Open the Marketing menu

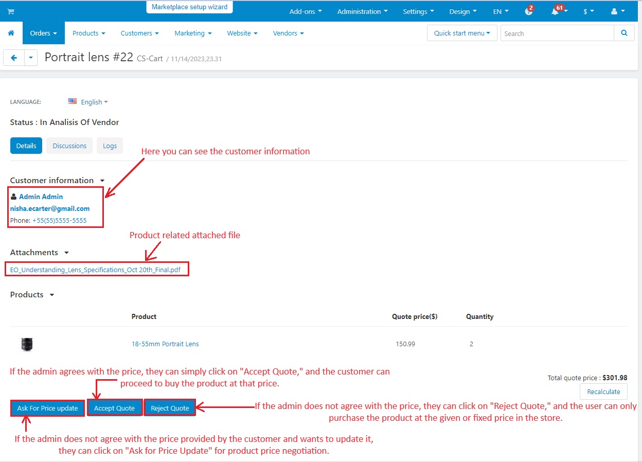pos(193,33)
